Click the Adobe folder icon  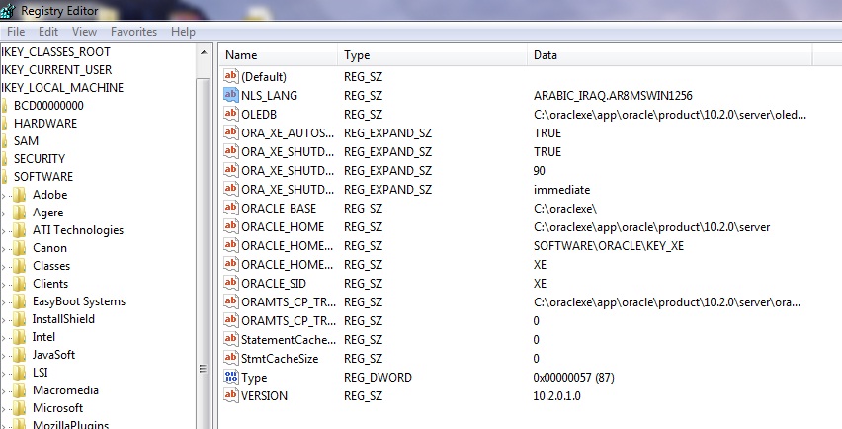[19, 195]
